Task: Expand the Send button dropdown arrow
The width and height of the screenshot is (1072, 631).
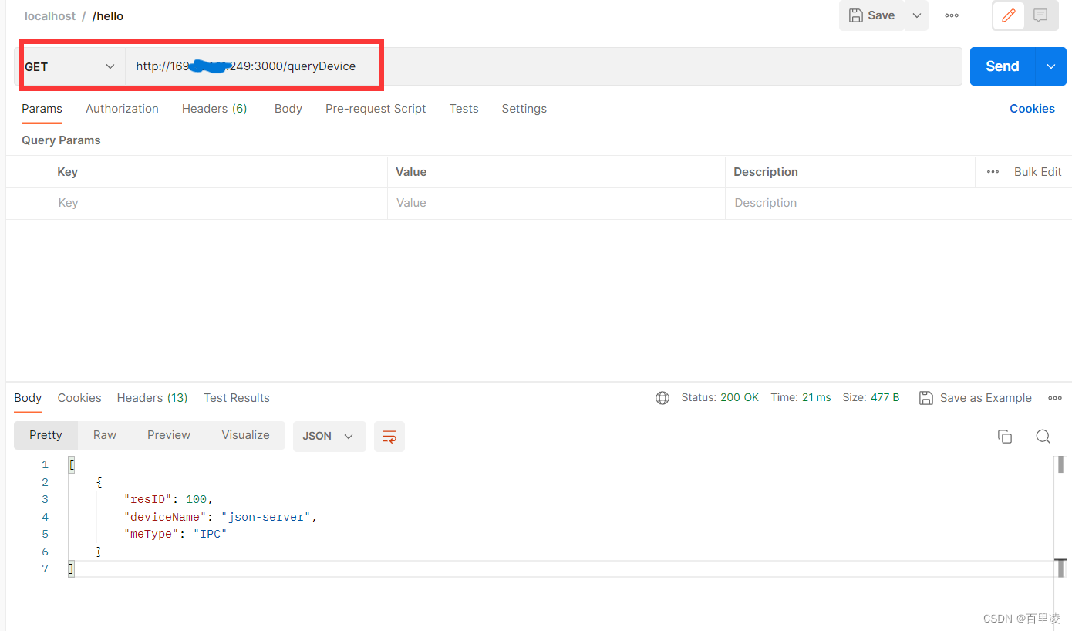Action: point(1051,66)
